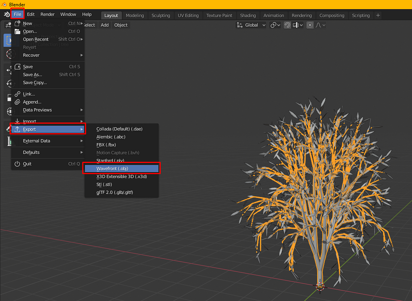412x301 pixels.
Task: Add a new workspace with the plus button
Action: (377, 15)
